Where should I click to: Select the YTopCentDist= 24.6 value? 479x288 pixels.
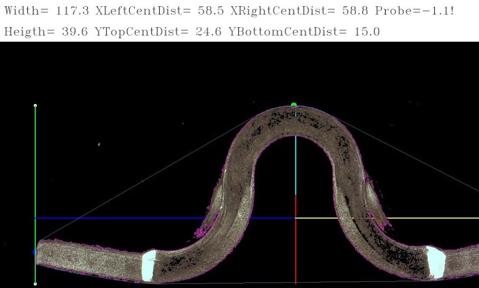pos(158,32)
